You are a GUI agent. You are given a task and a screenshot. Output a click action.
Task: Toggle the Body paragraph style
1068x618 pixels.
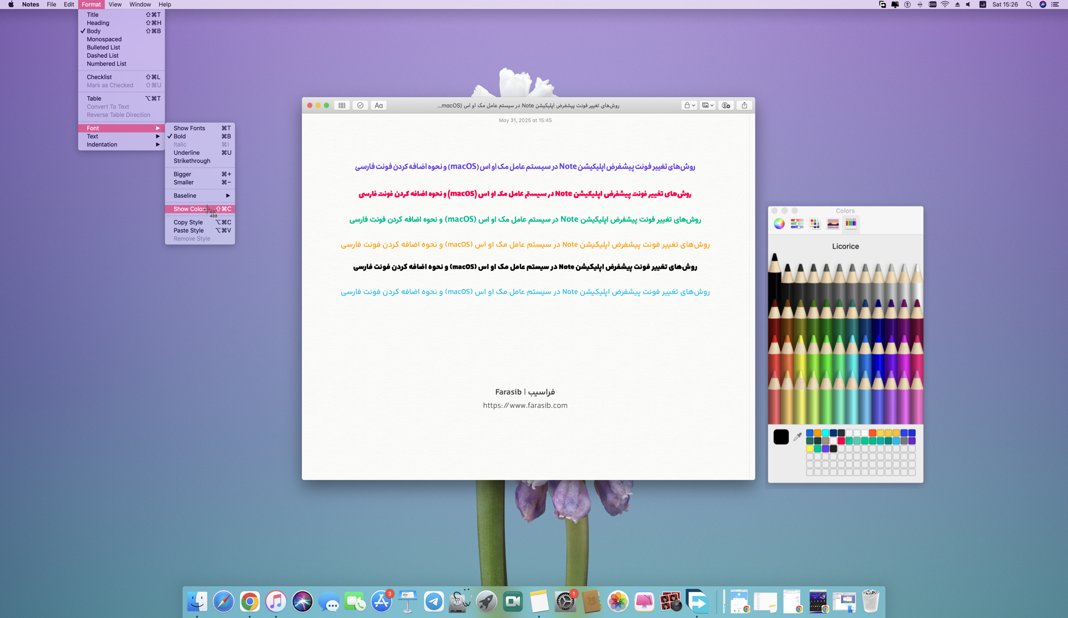121,31
